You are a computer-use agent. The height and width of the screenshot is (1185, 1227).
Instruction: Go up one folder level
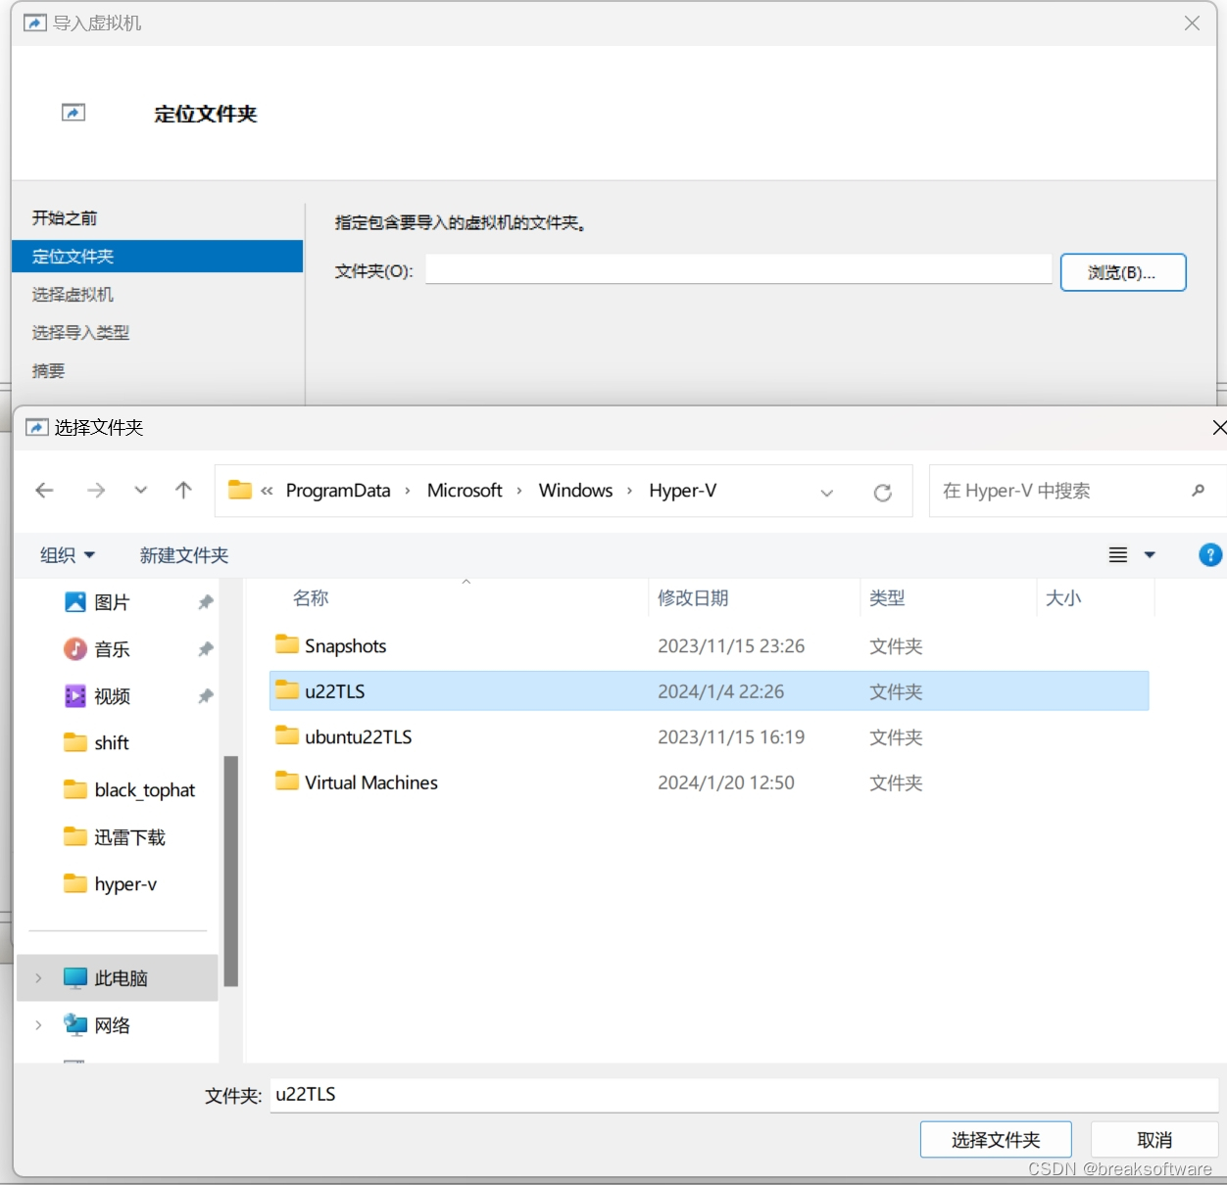[183, 491]
